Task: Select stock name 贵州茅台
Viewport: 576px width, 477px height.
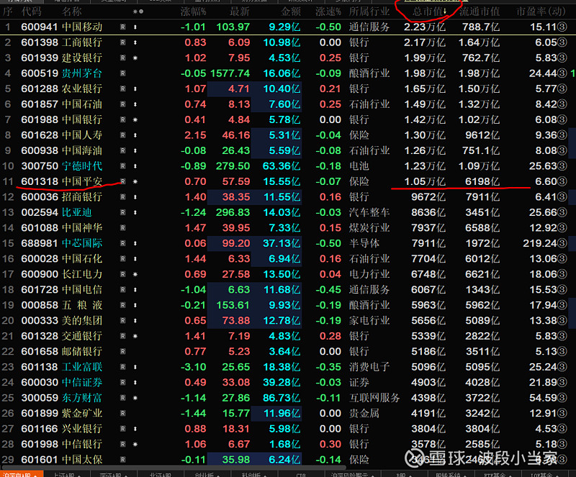Action: click(81, 73)
